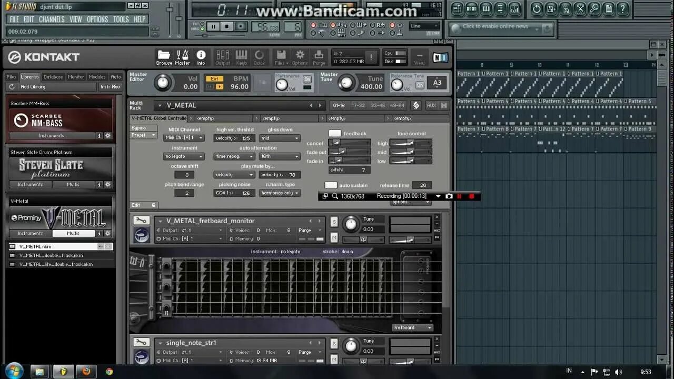Solo V_METAL_fretboard_monitor with S button

click(x=334, y=222)
